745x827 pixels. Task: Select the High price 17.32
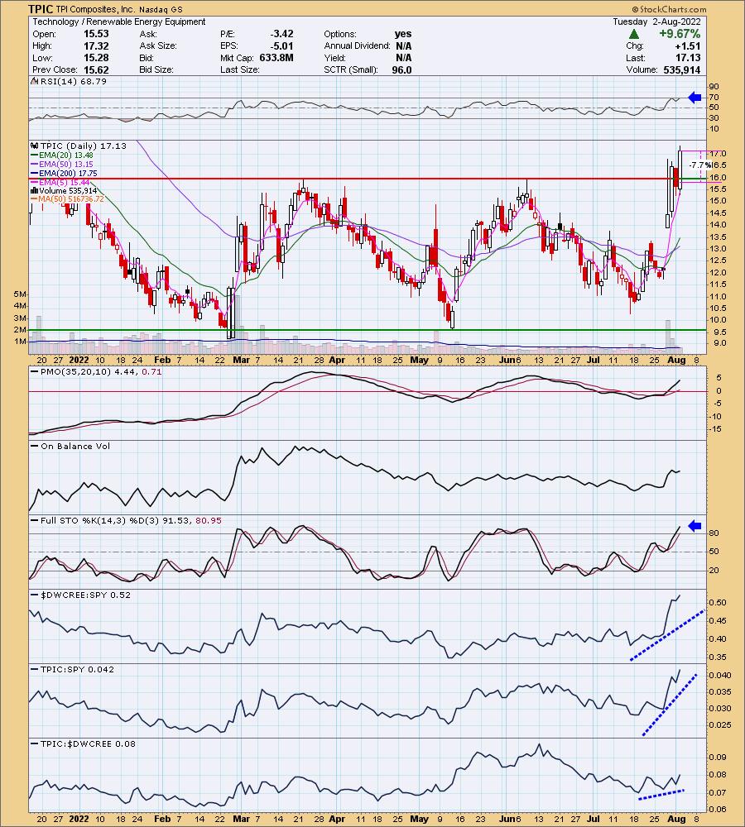point(96,45)
